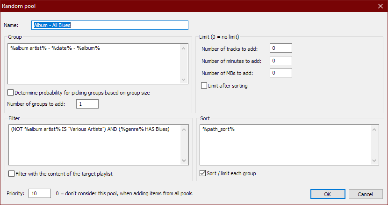Confirm the dialog with OK
This screenshot has width=388, height=205.
click(328, 194)
